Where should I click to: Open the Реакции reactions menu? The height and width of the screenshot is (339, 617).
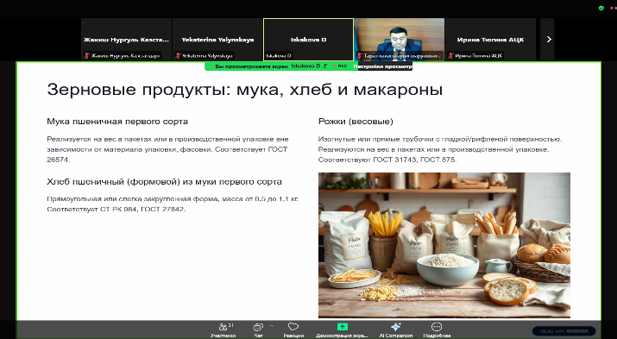pos(293,330)
